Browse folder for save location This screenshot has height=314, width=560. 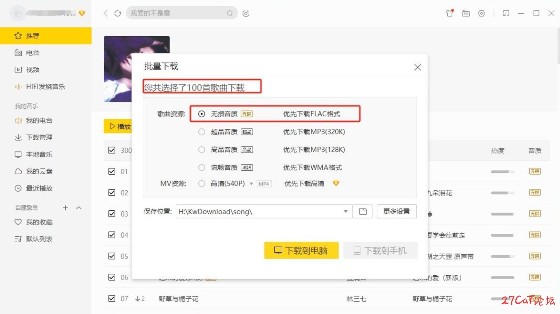click(x=363, y=211)
